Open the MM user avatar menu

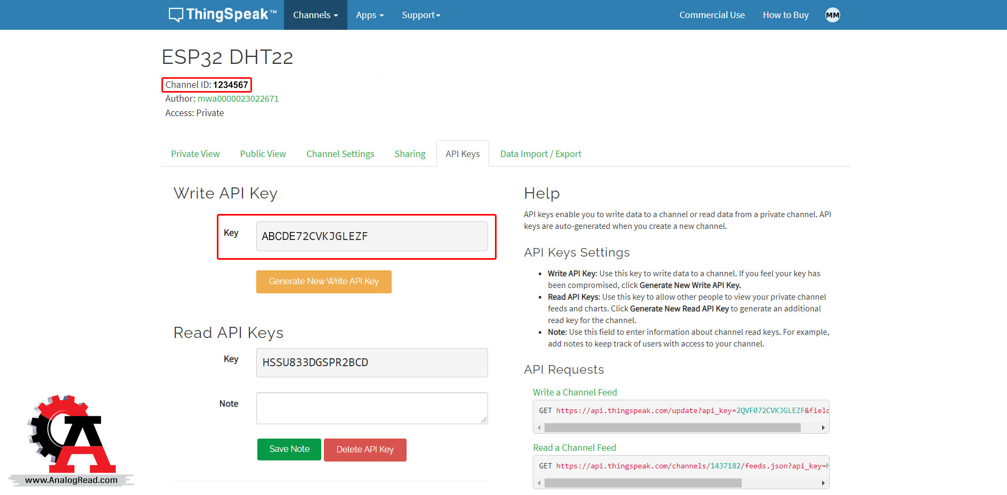click(x=832, y=15)
